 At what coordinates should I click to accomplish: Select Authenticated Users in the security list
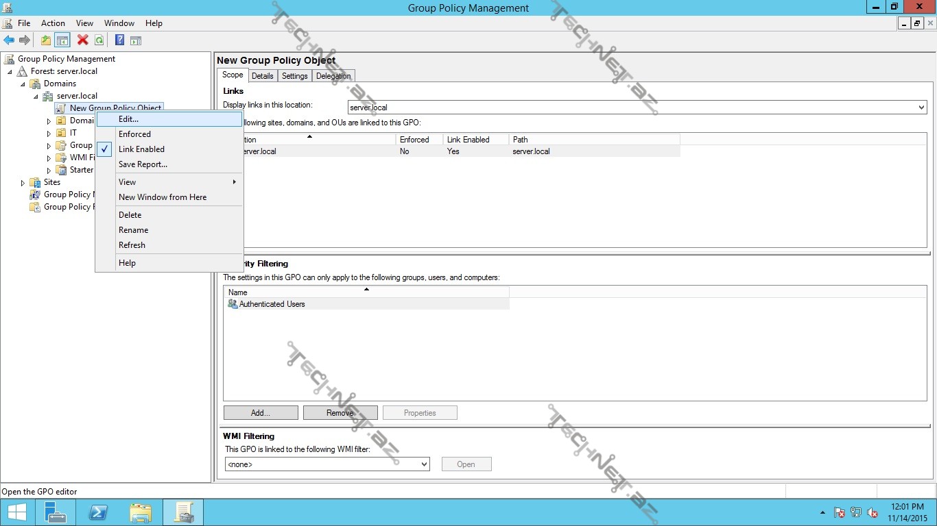pos(272,304)
